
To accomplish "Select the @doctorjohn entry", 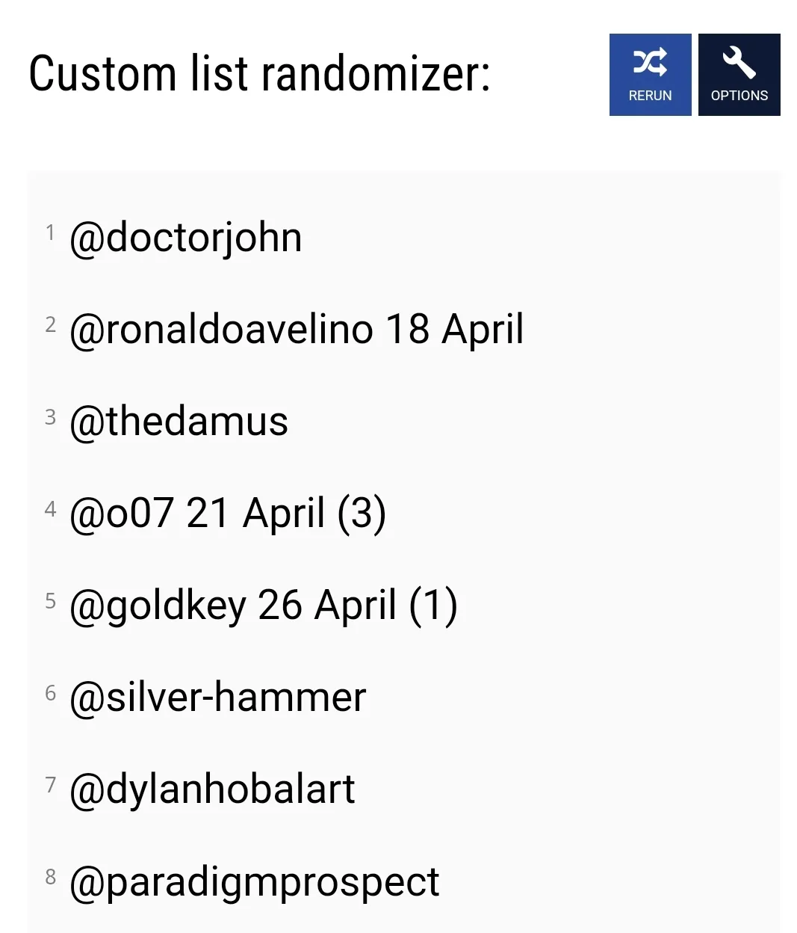I will tap(185, 238).
